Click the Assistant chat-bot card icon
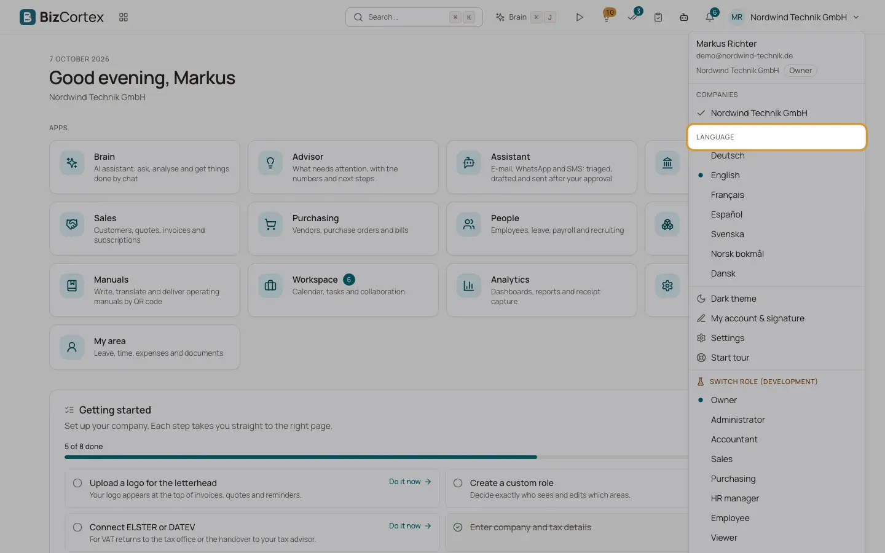This screenshot has width=885, height=553. point(469,163)
